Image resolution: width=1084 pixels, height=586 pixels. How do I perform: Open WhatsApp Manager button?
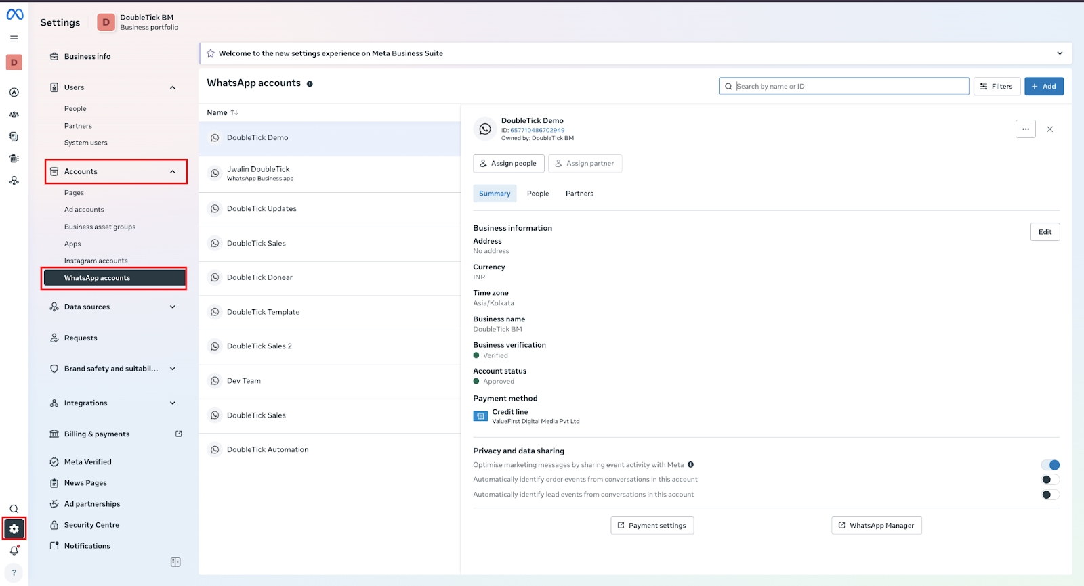(876, 526)
